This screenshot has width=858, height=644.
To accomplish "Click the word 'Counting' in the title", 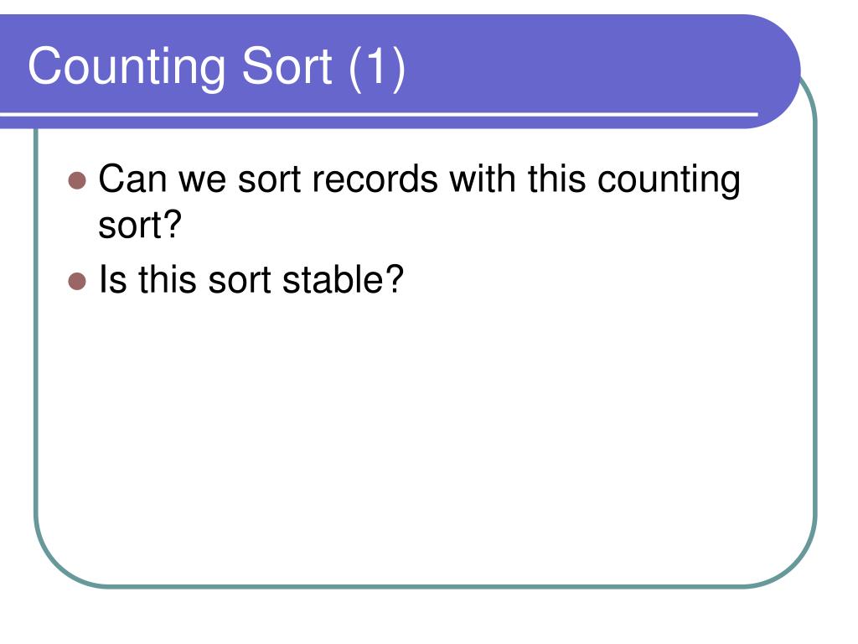I will (x=127, y=68).
